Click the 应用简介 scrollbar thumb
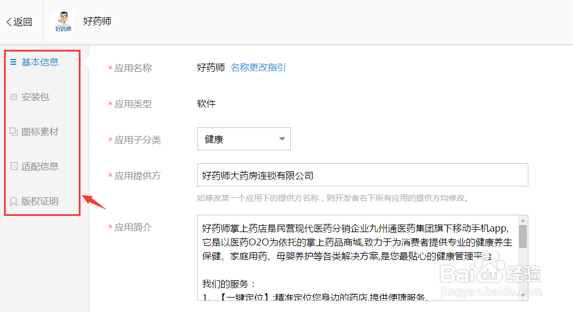 tap(523, 237)
